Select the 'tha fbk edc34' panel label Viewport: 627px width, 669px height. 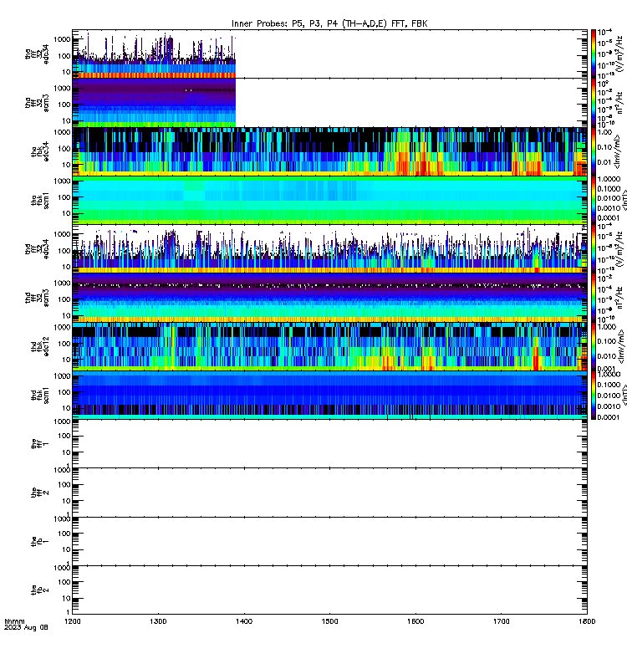(x=40, y=151)
